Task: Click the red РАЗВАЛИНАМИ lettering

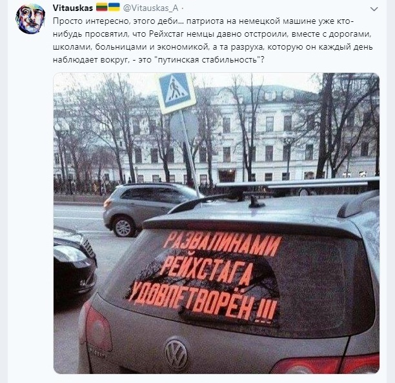Action: click(223, 243)
